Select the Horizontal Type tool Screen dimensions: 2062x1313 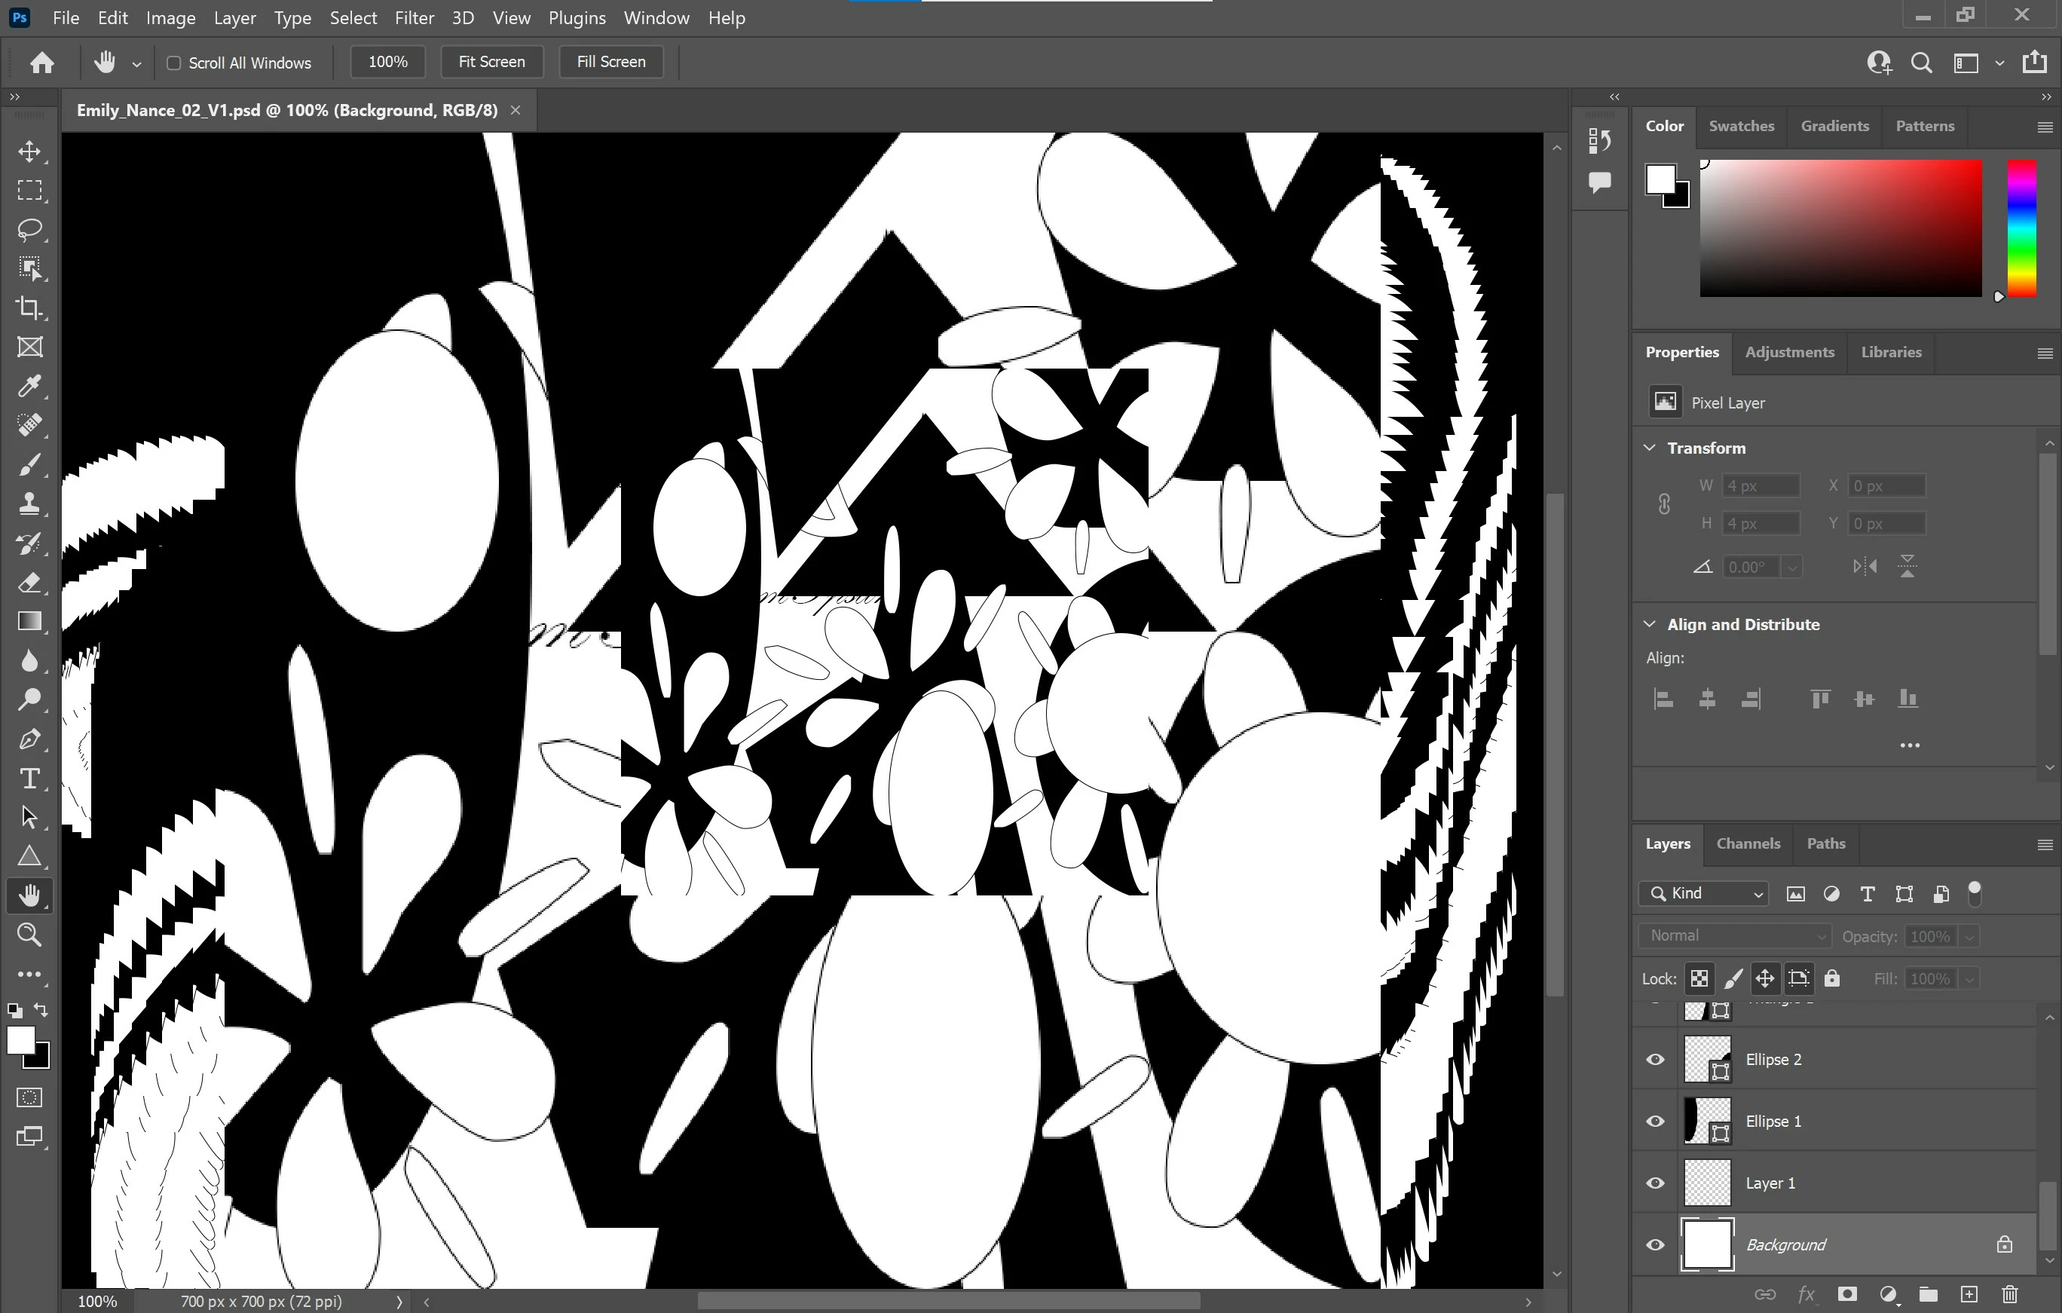pyautogui.click(x=29, y=778)
